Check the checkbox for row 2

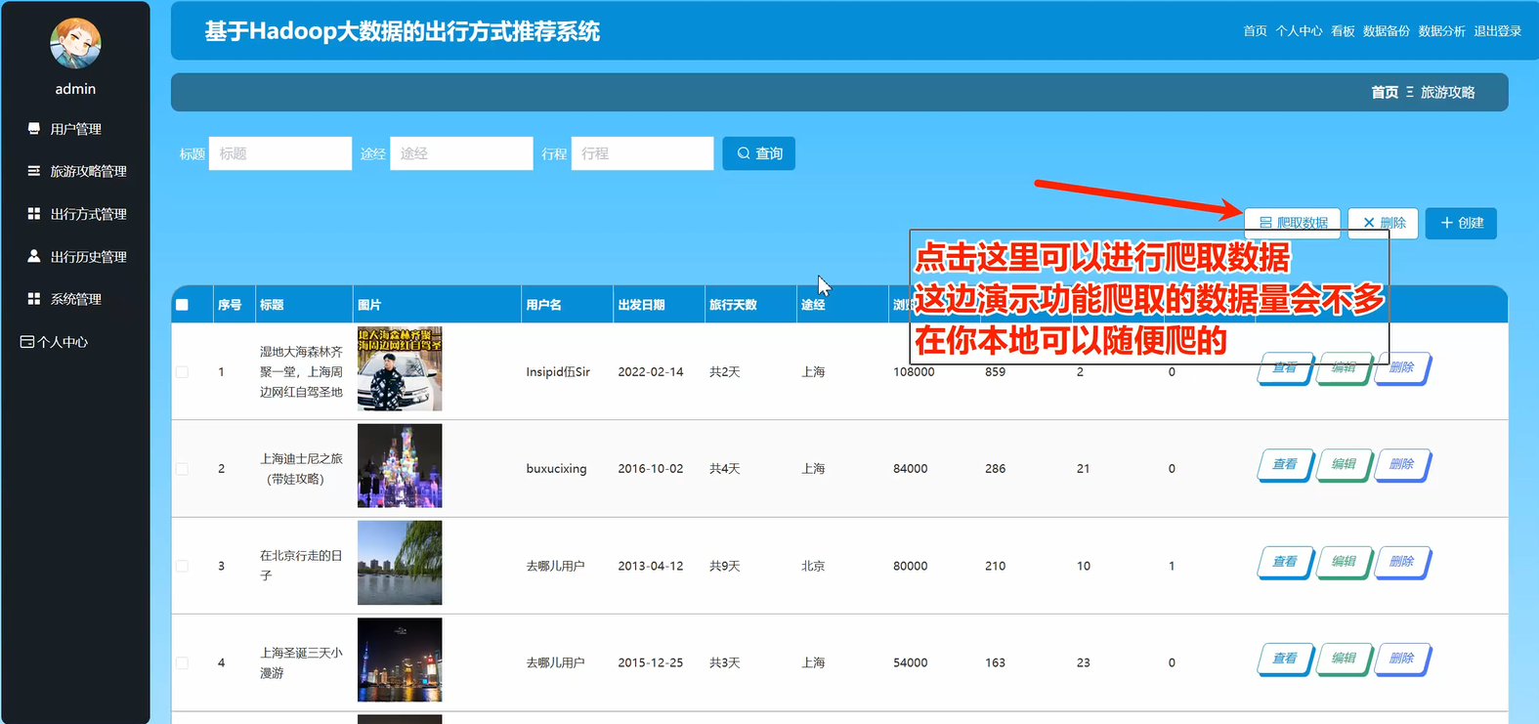(182, 469)
